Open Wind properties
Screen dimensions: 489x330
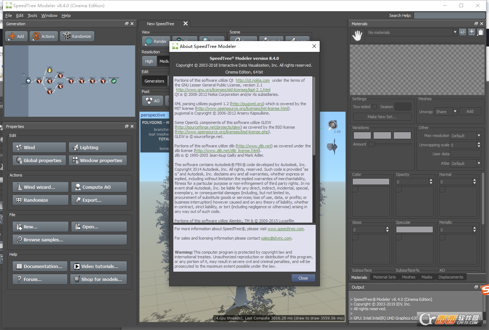click(39, 147)
